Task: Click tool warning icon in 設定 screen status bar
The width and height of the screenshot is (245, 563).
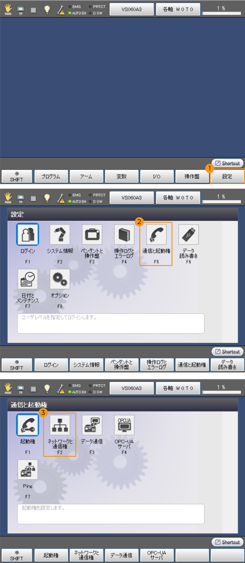Action: click(x=61, y=198)
